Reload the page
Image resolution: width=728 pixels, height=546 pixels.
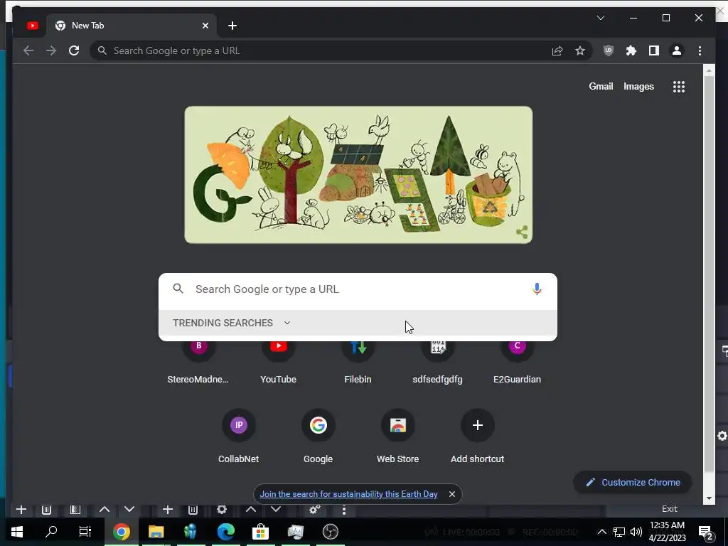click(x=74, y=50)
